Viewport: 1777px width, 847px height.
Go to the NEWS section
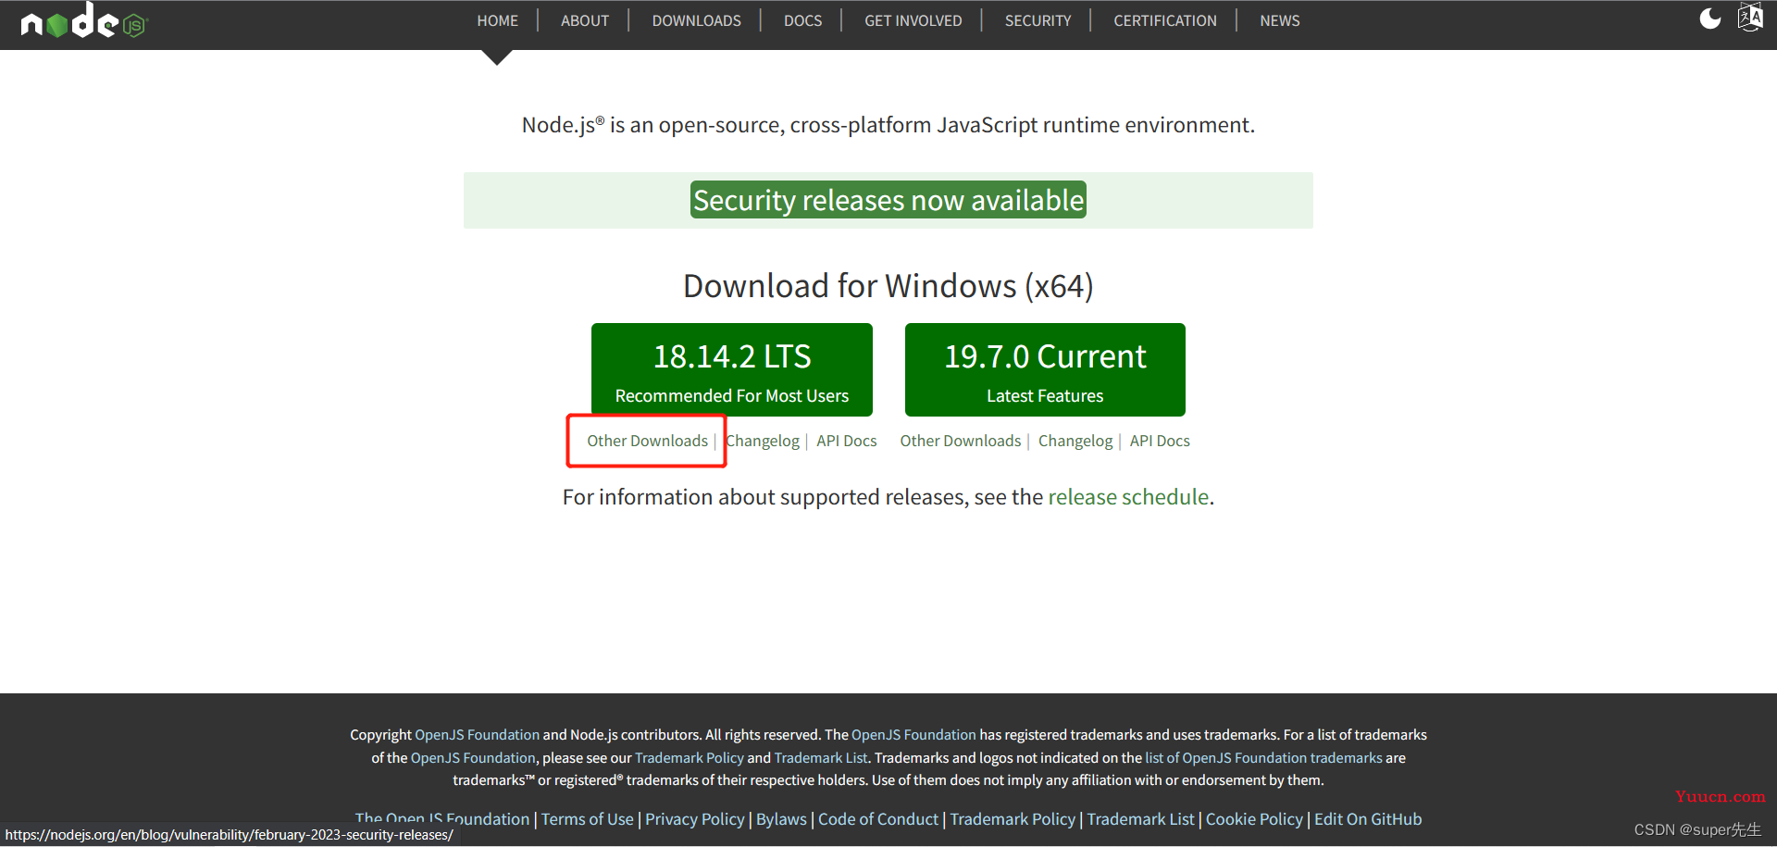1280,20
